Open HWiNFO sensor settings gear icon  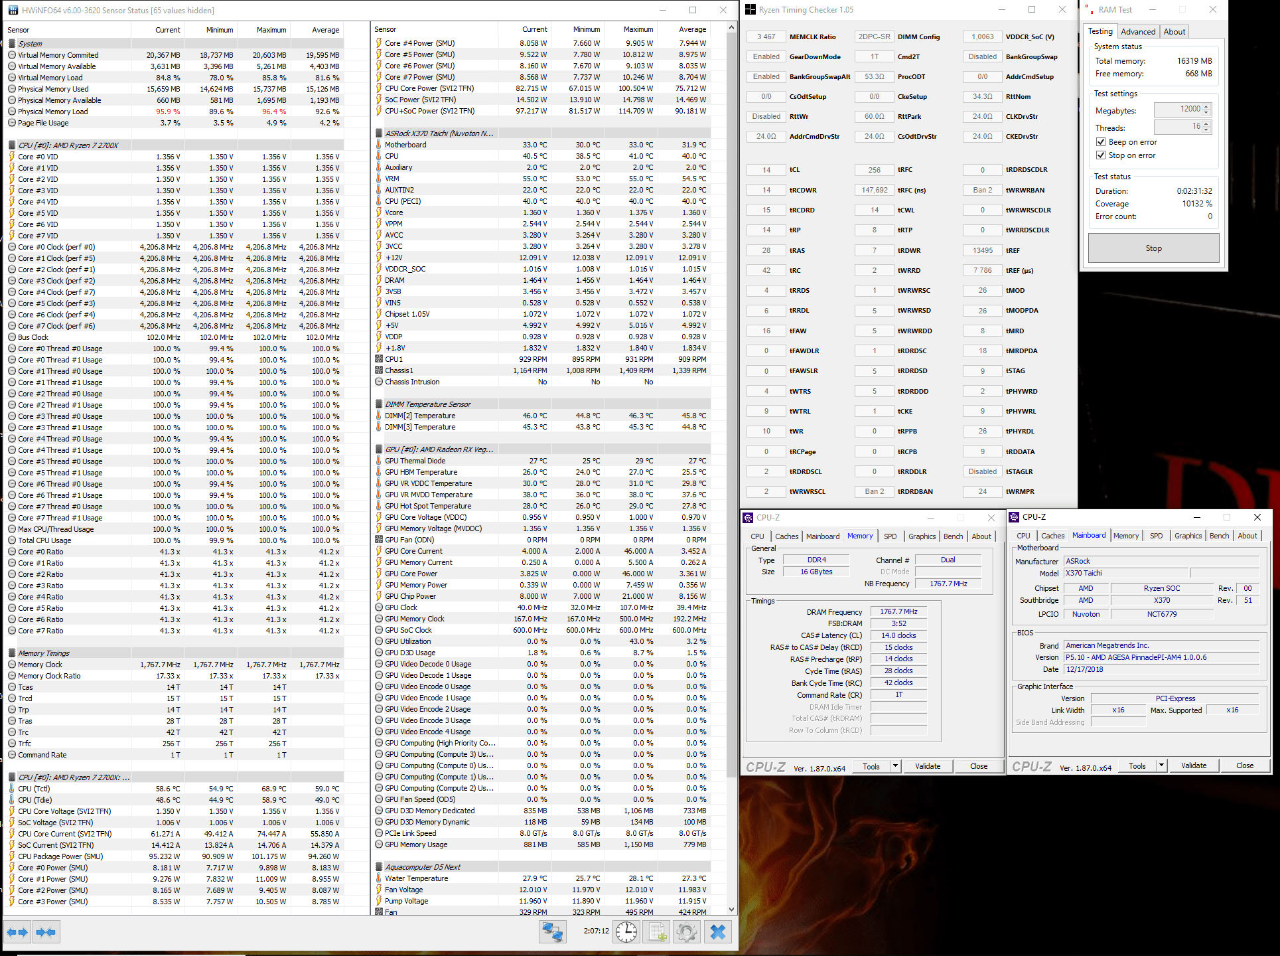(687, 932)
